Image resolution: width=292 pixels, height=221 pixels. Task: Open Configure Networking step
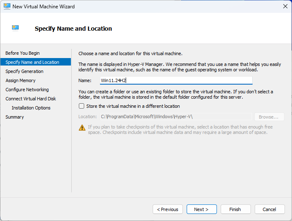[x=27, y=90]
